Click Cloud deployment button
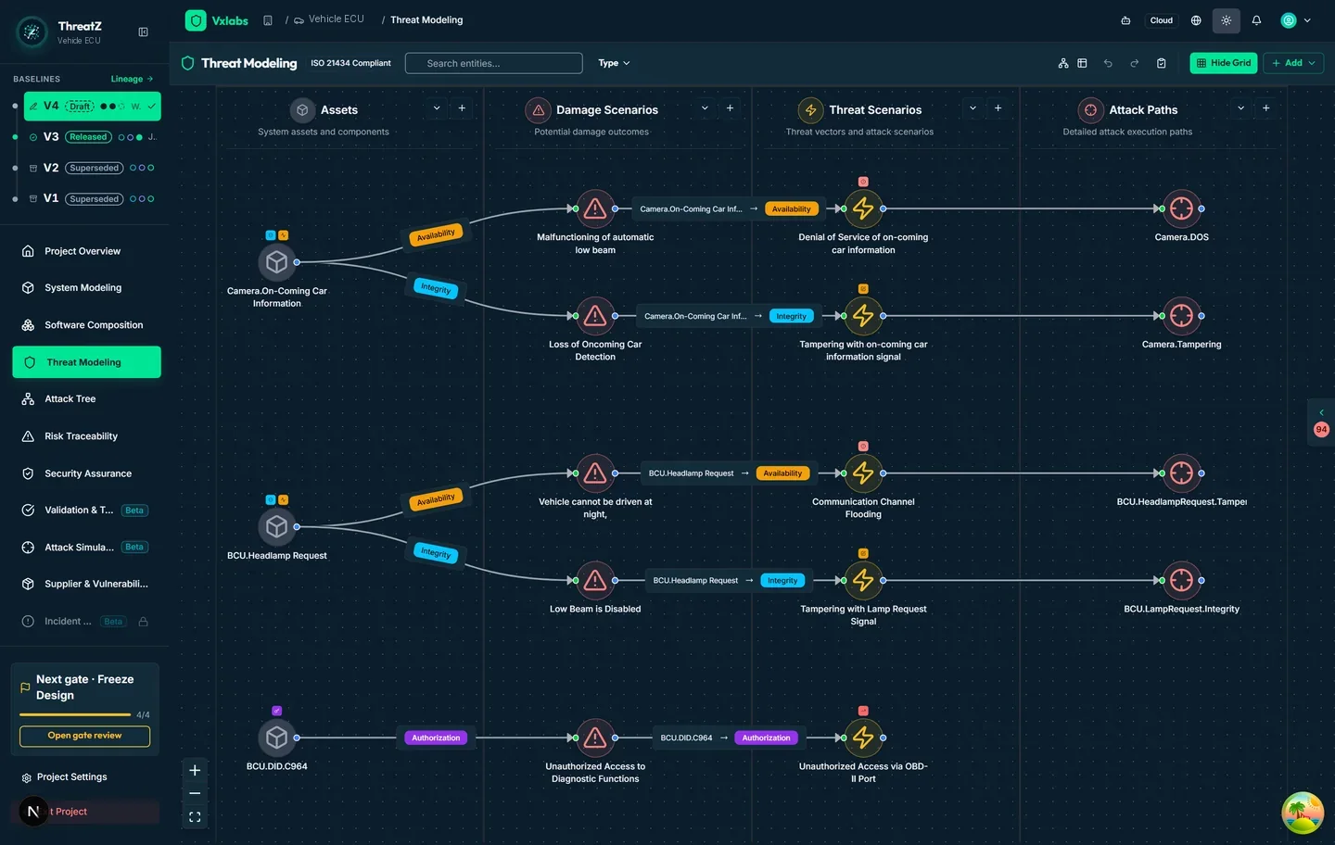Viewport: 1335px width, 845px height. point(1162,20)
